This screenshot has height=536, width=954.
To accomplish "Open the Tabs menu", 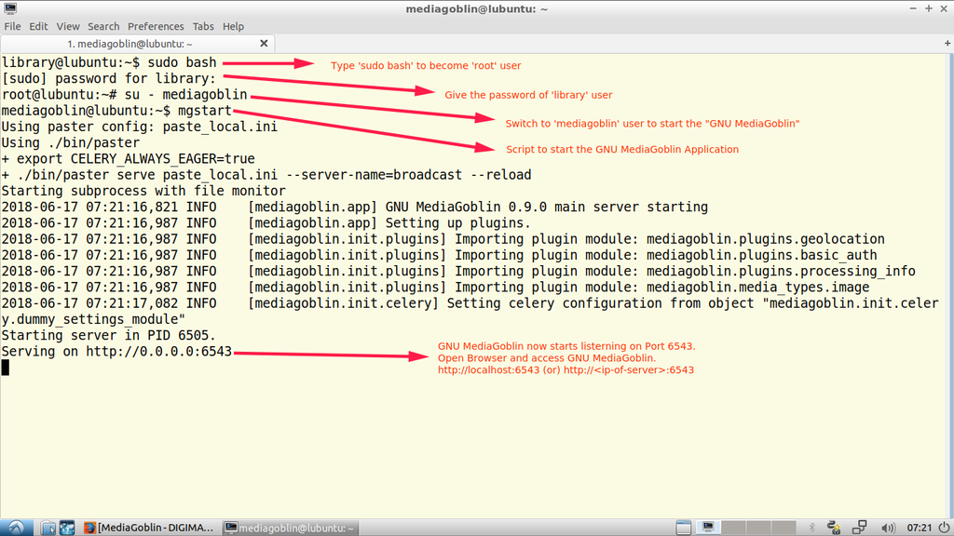I will (x=203, y=26).
